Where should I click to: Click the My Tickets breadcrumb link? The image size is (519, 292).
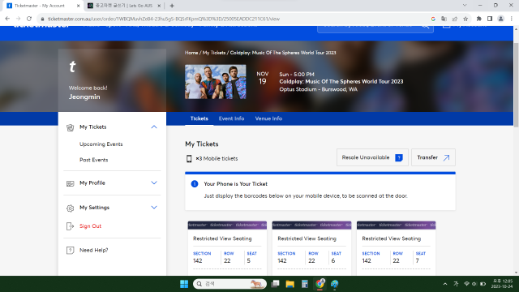[x=214, y=53]
